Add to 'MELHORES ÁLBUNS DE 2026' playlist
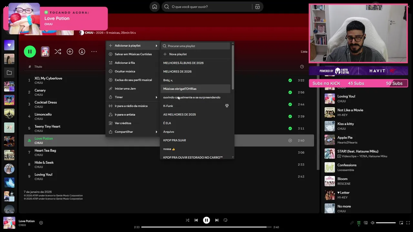The image size is (413, 232). pos(196,63)
